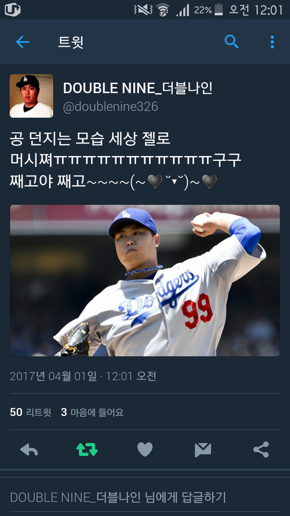Tap the reply field 님에게 답글하기

145,497
